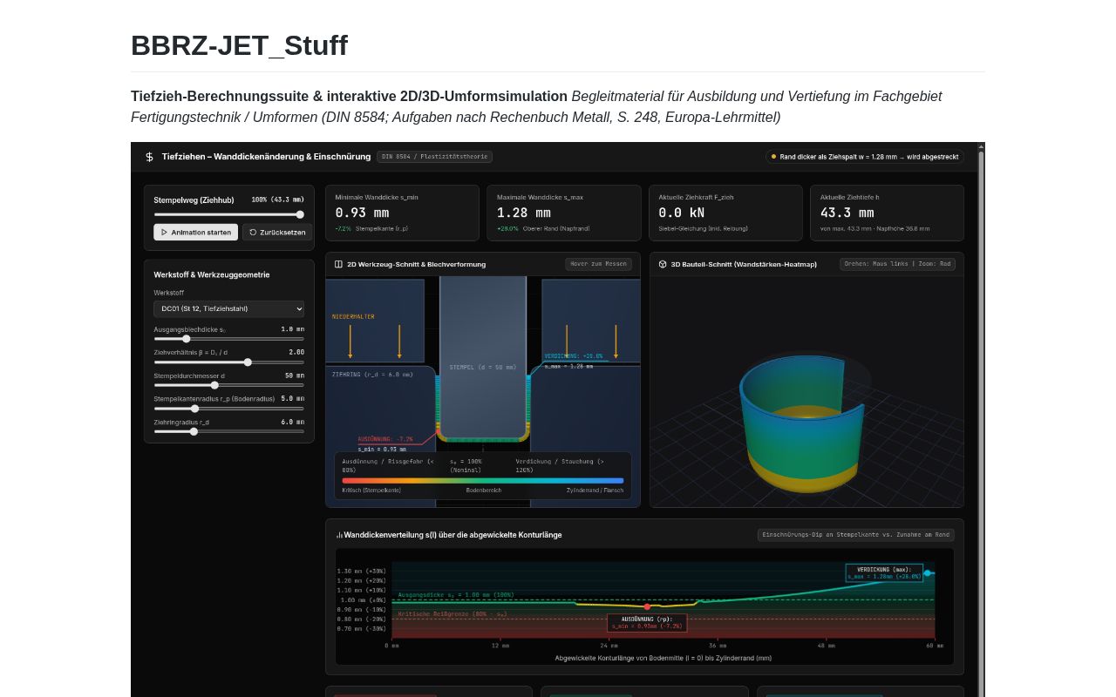1116x697 pixels.
Task: Start the animation with Animation starten
Action: point(196,233)
